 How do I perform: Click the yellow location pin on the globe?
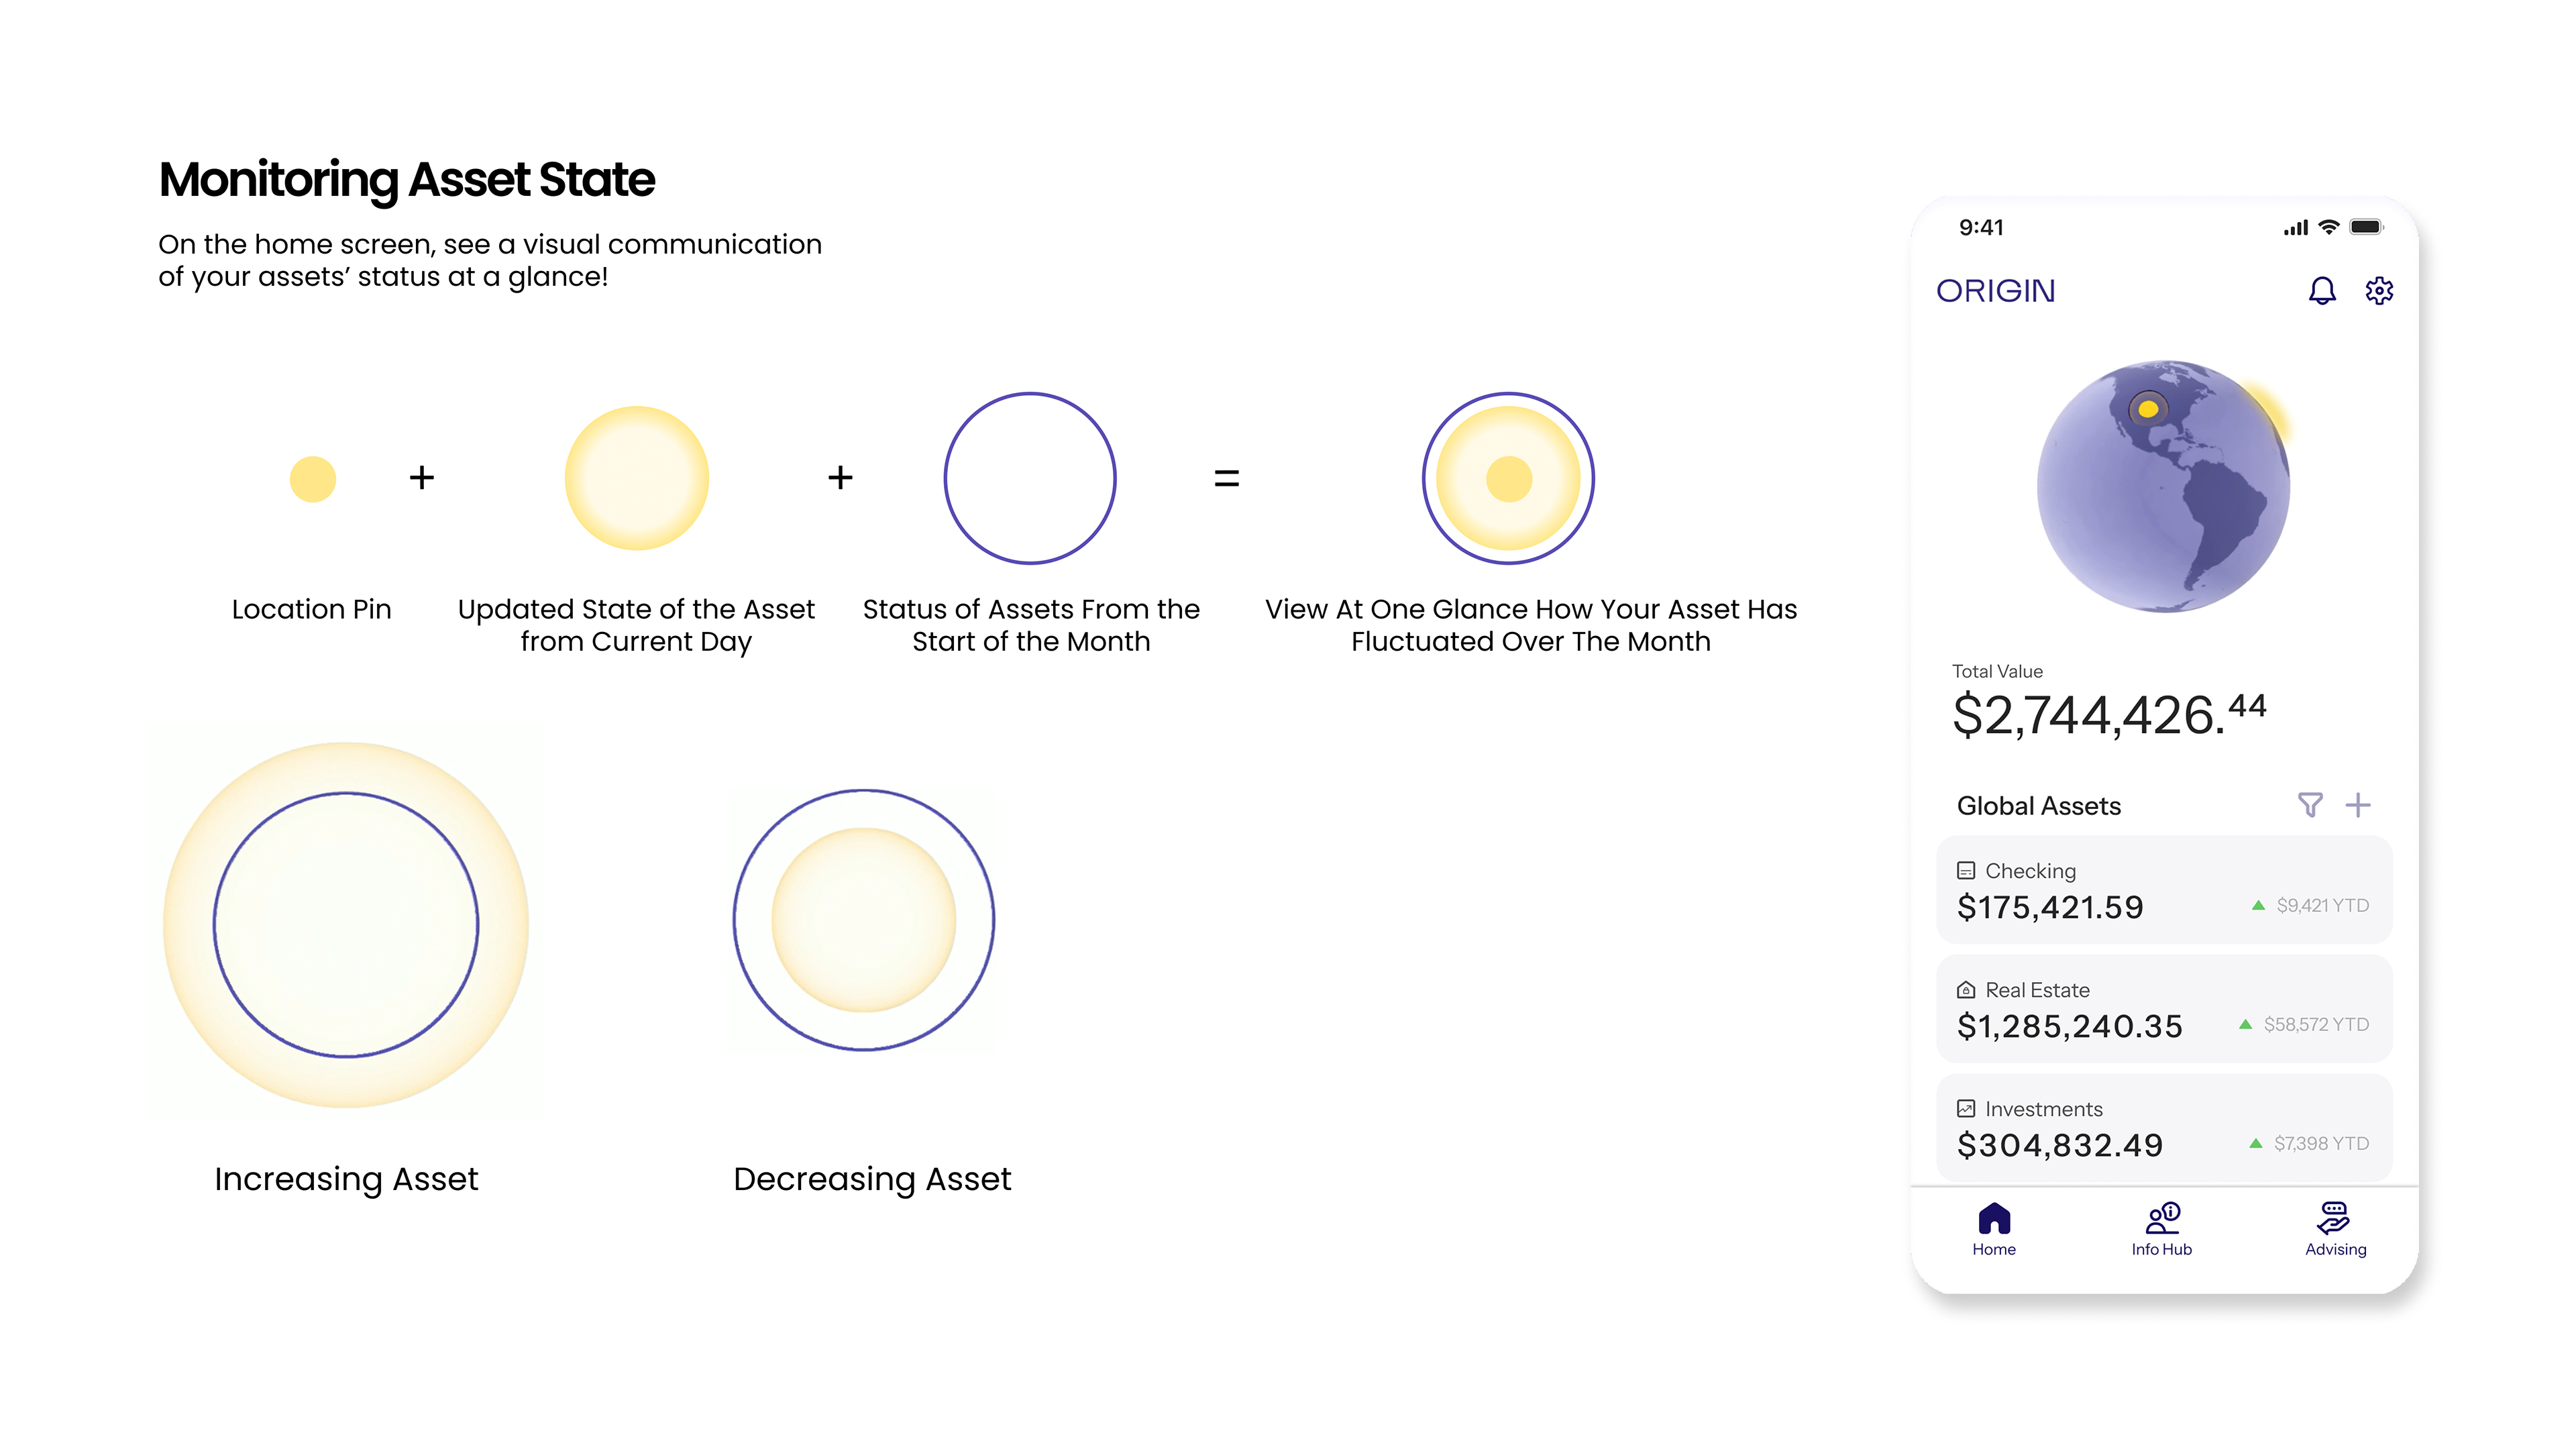(2147, 409)
